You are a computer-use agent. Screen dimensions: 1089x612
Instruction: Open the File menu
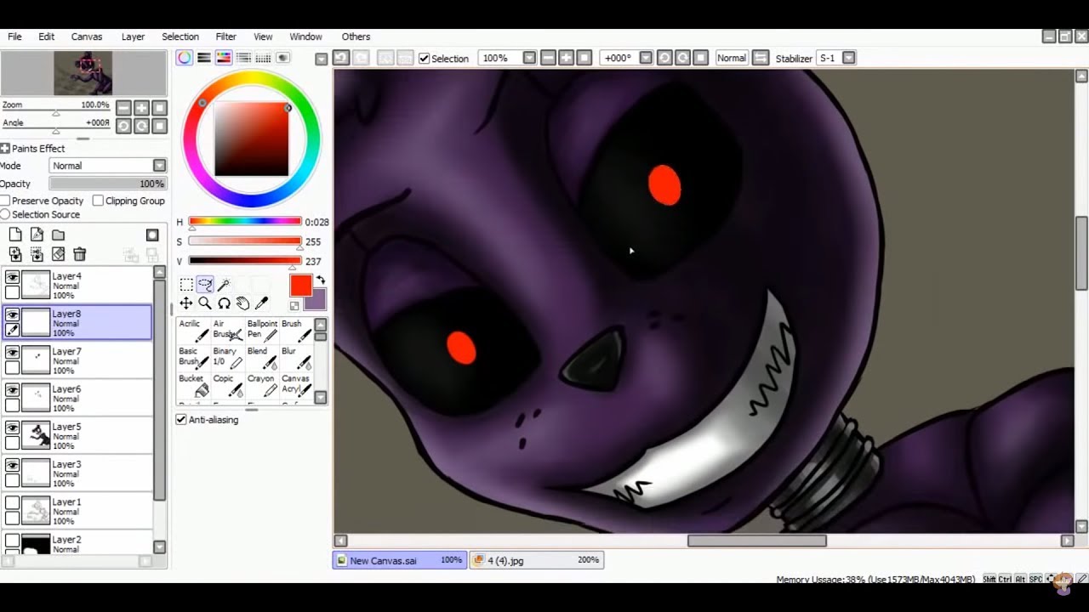tap(15, 37)
